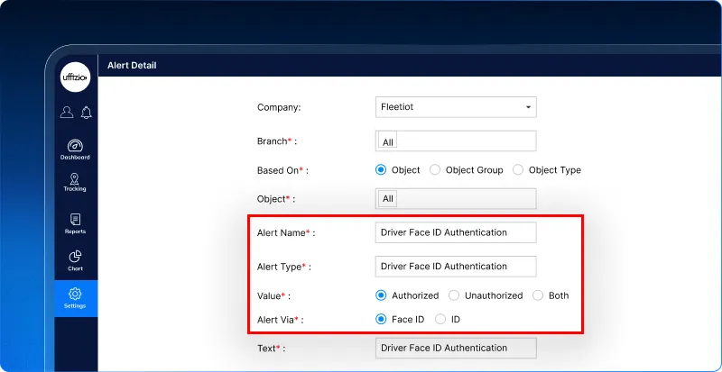Select the Object Type radio button
This screenshot has width=722, height=372.
coord(518,170)
